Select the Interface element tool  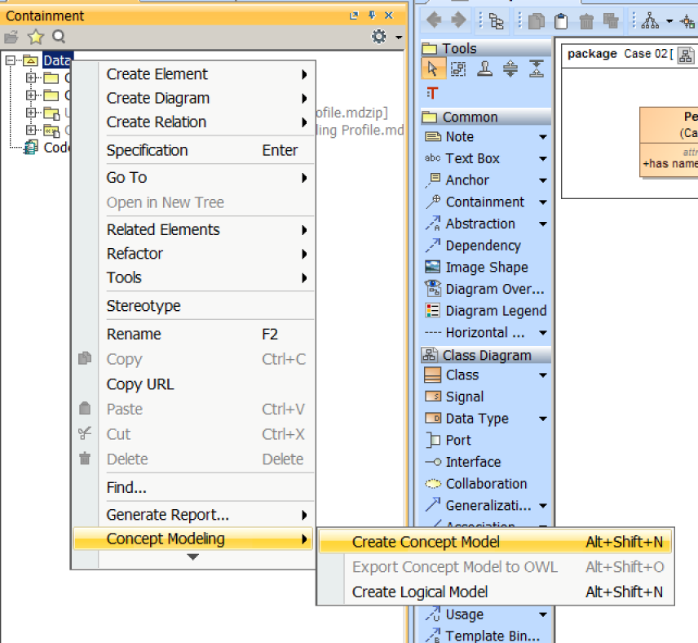[x=433, y=462]
